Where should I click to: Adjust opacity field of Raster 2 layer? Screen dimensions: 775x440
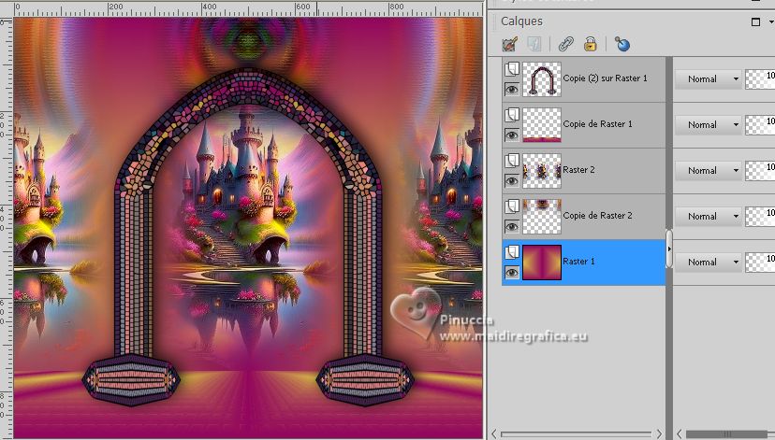coord(760,171)
